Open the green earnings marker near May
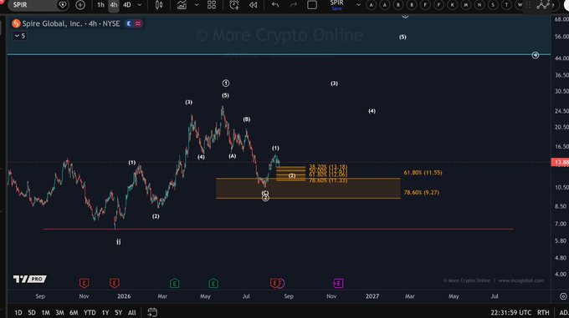569x318 pixels. point(213,283)
